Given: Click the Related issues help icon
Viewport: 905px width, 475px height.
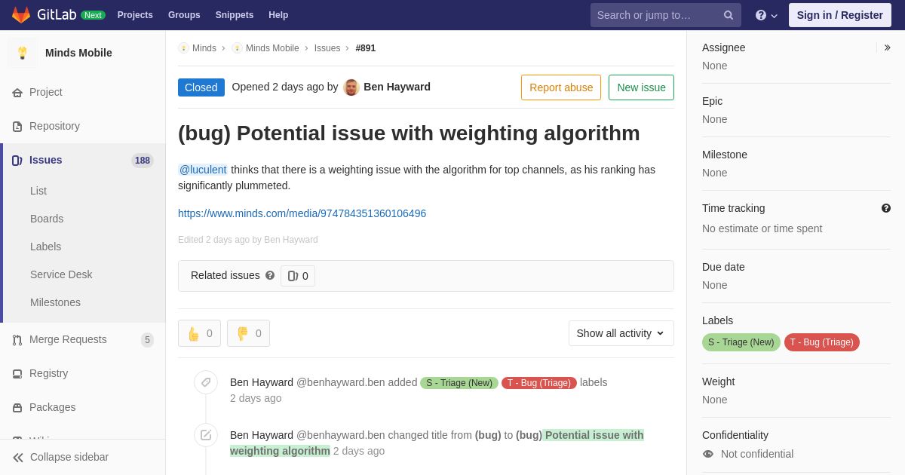Looking at the screenshot, I should [x=270, y=276].
